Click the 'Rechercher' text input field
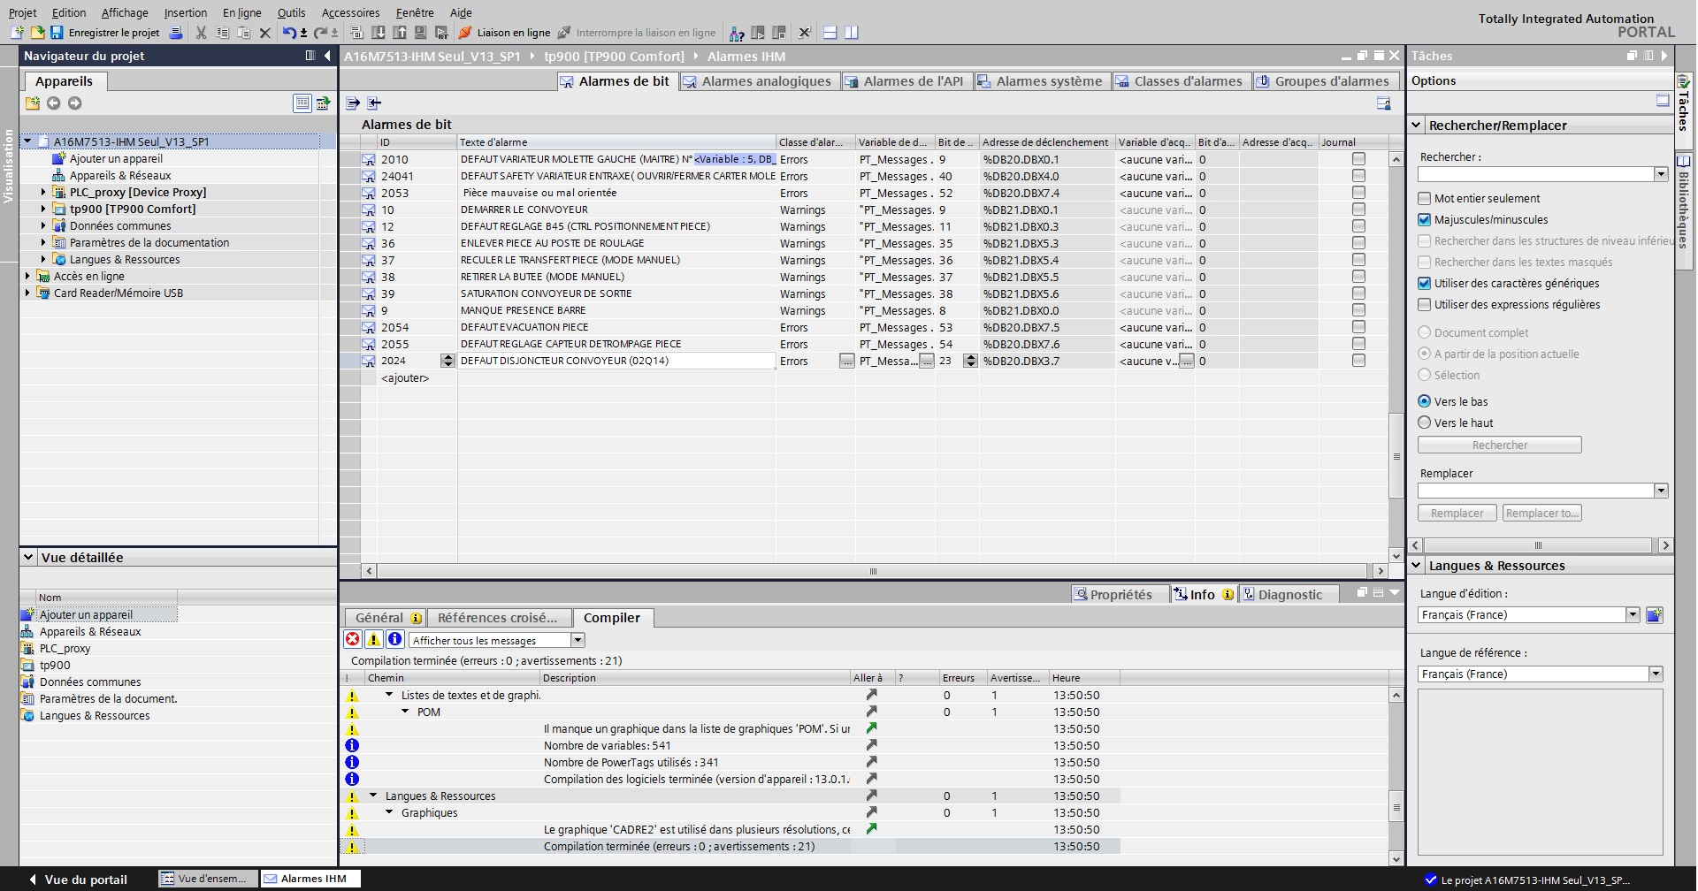 pos(1535,175)
